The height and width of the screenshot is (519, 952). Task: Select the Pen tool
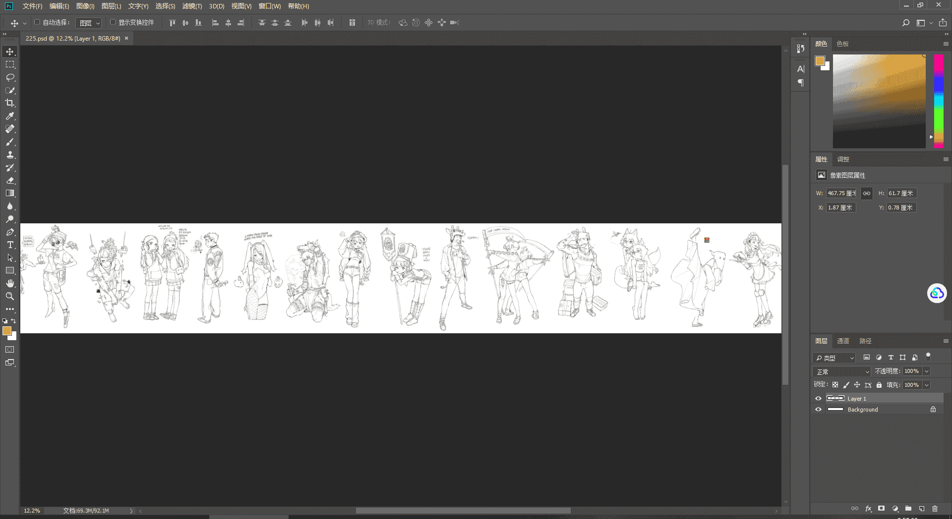[x=10, y=232]
